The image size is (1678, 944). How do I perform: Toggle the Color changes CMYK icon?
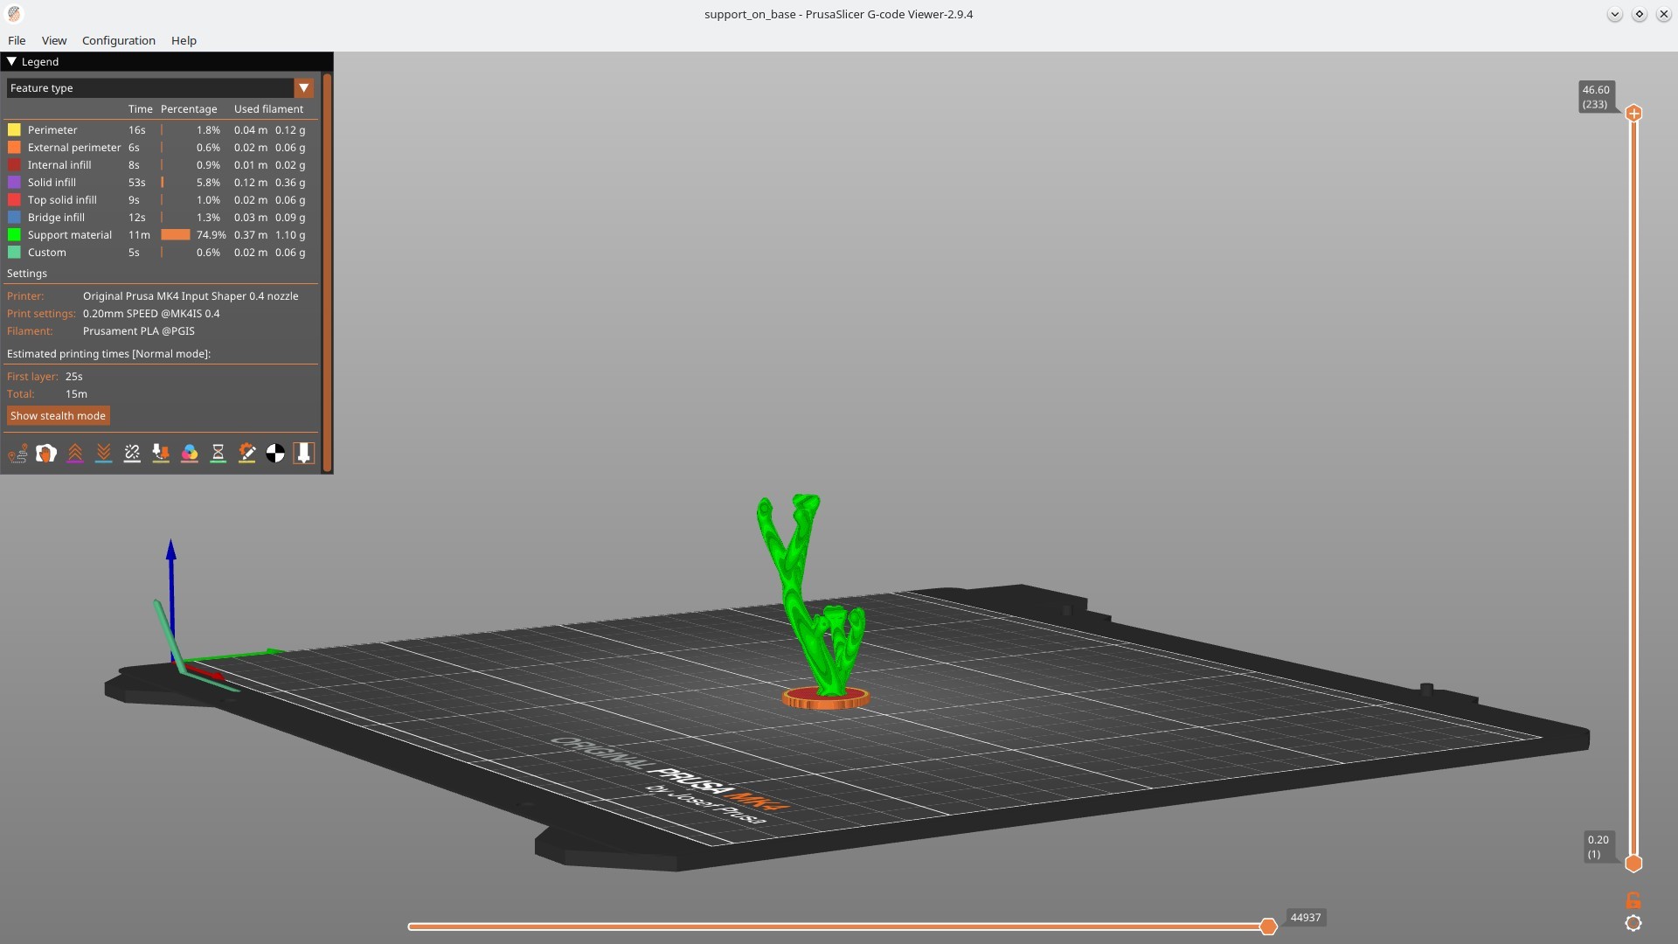pyautogui.click(x=190, y=453)
